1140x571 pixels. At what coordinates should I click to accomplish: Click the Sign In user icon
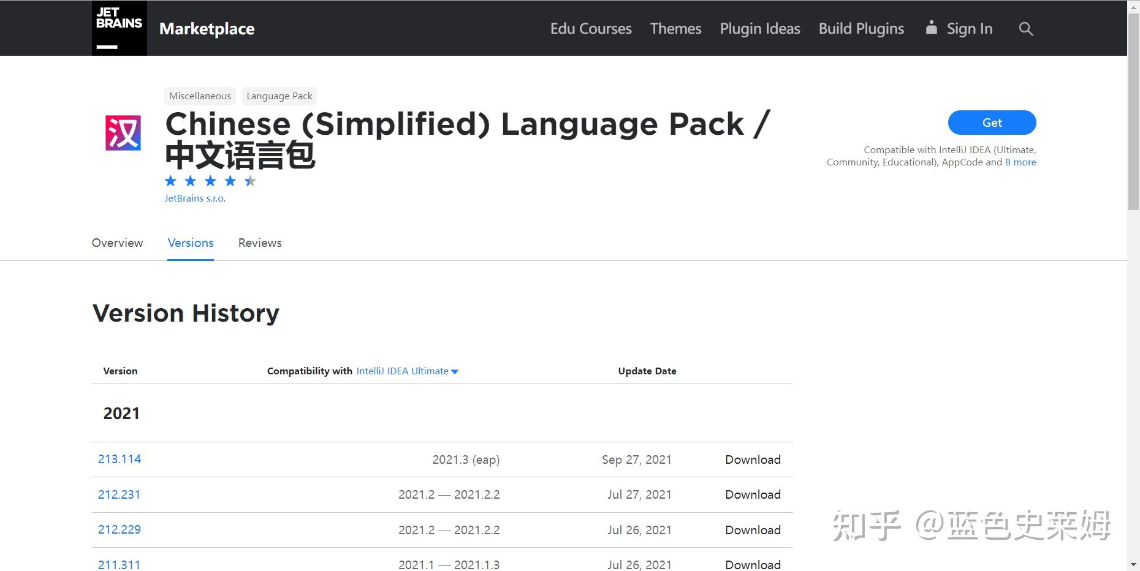coord(931,28)
